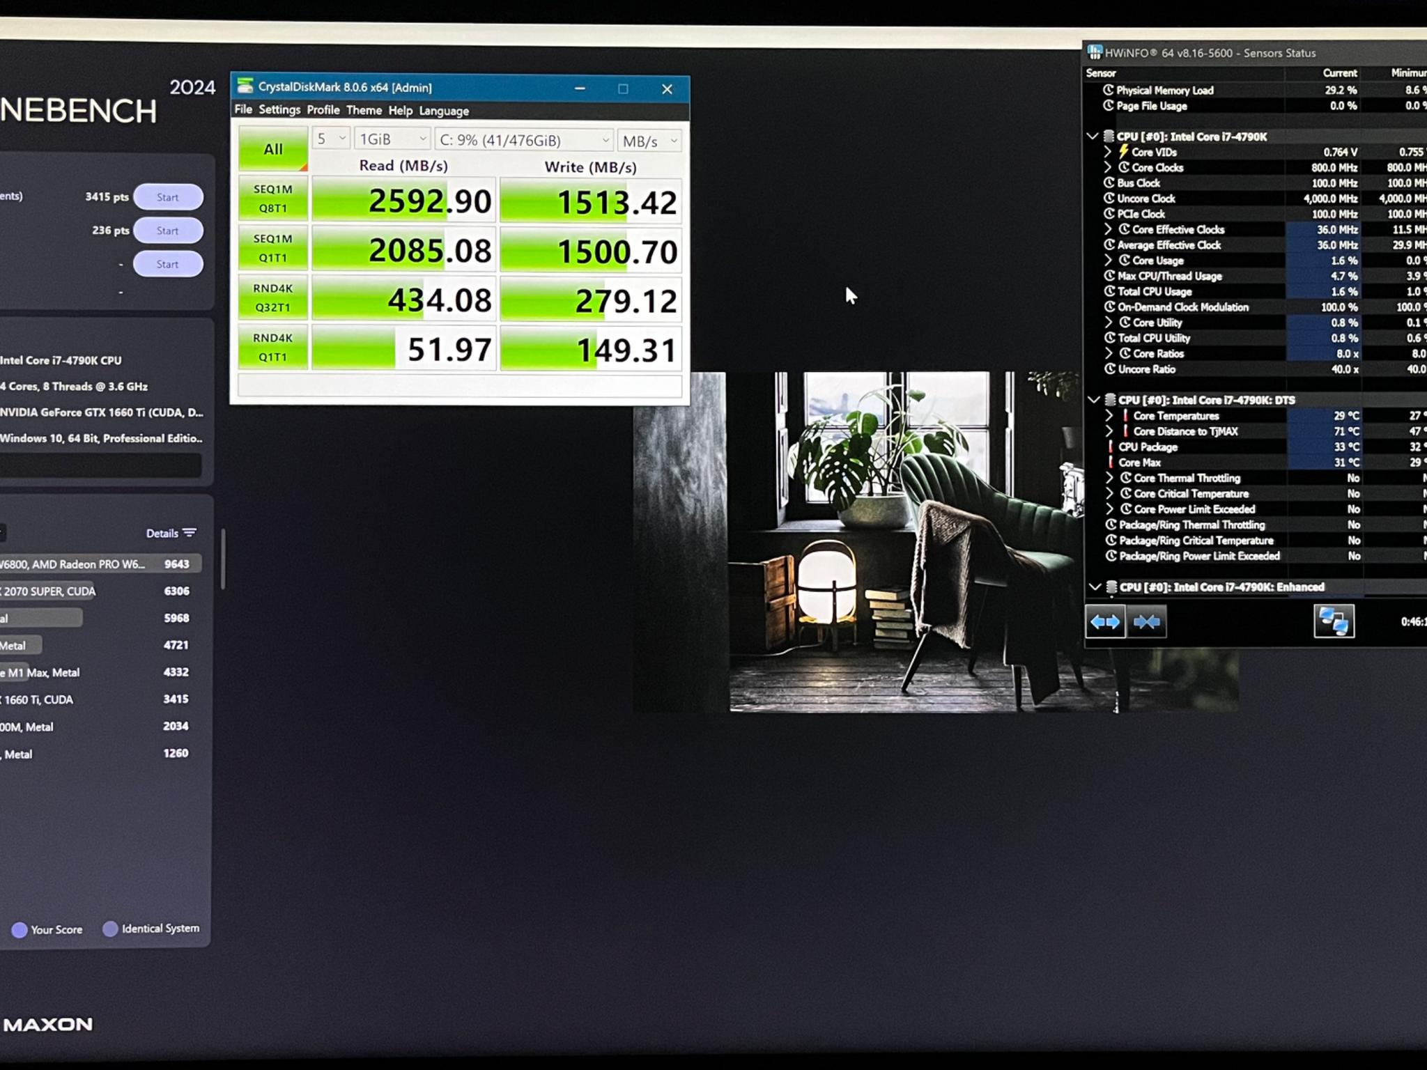Start the 3415 pts GPU benchmark in Cinebench
The height and width of the screenshot is (1070, 1427).
click(168, 197)
